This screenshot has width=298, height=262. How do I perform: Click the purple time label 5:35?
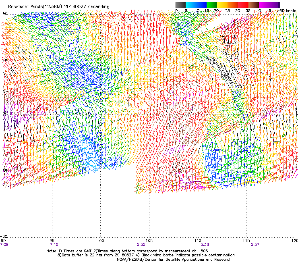tap(141, 245)
